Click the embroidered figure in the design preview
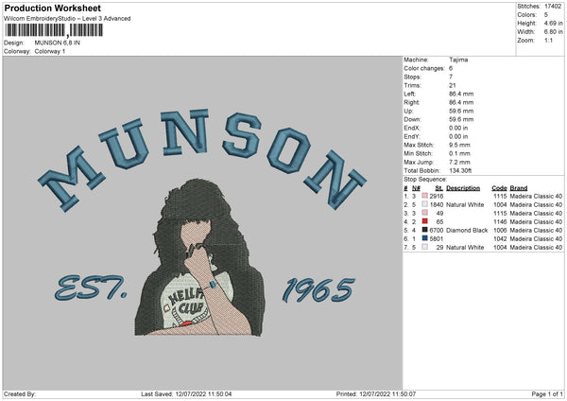567x401 pixels. click(x=199, y=257)
